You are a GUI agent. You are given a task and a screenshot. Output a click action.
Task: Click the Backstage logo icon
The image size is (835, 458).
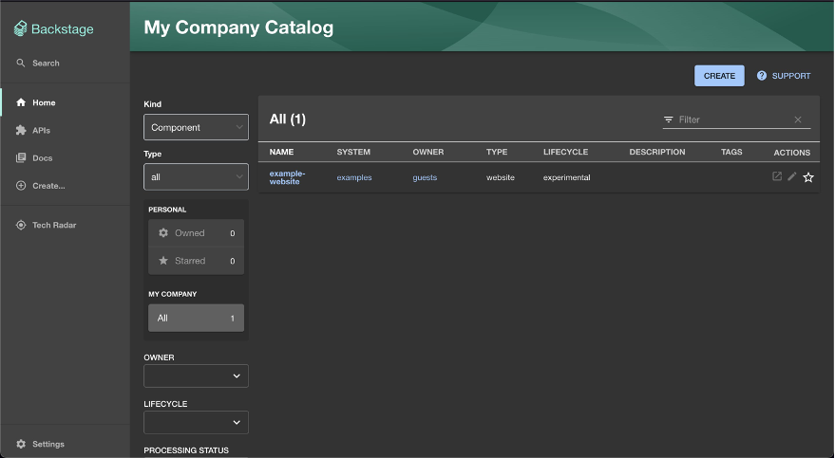coord(21,28)
